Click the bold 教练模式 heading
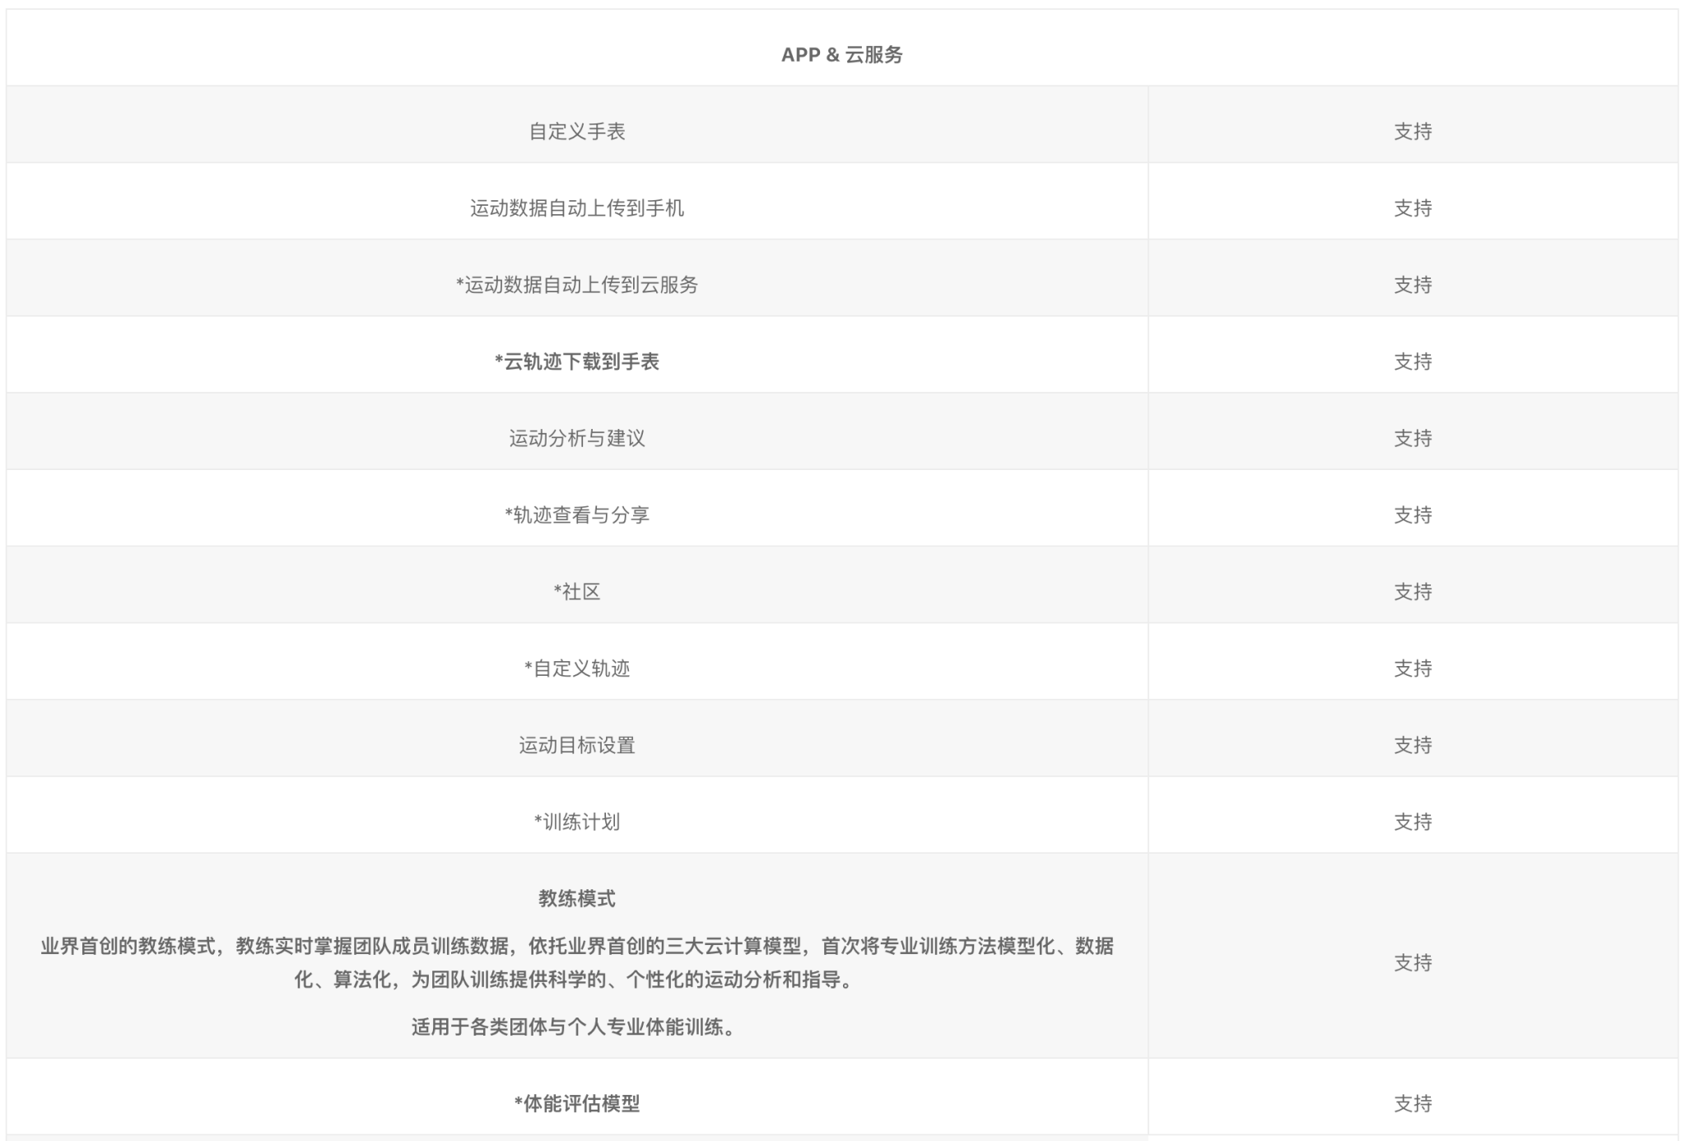Screen dimensions: 1686x1141 coord(576,898)
